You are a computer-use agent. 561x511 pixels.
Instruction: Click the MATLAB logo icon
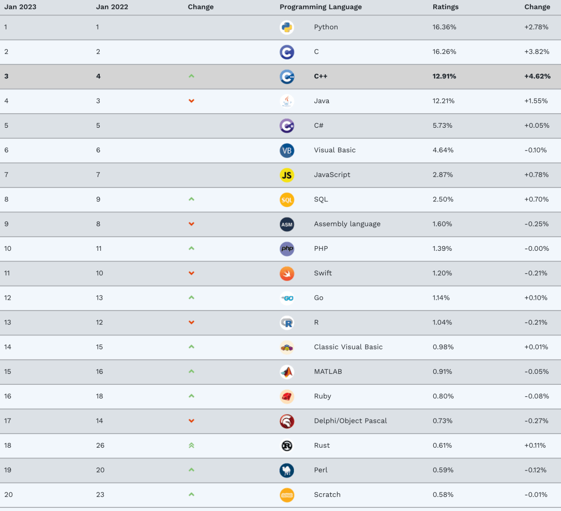point(287,372)
